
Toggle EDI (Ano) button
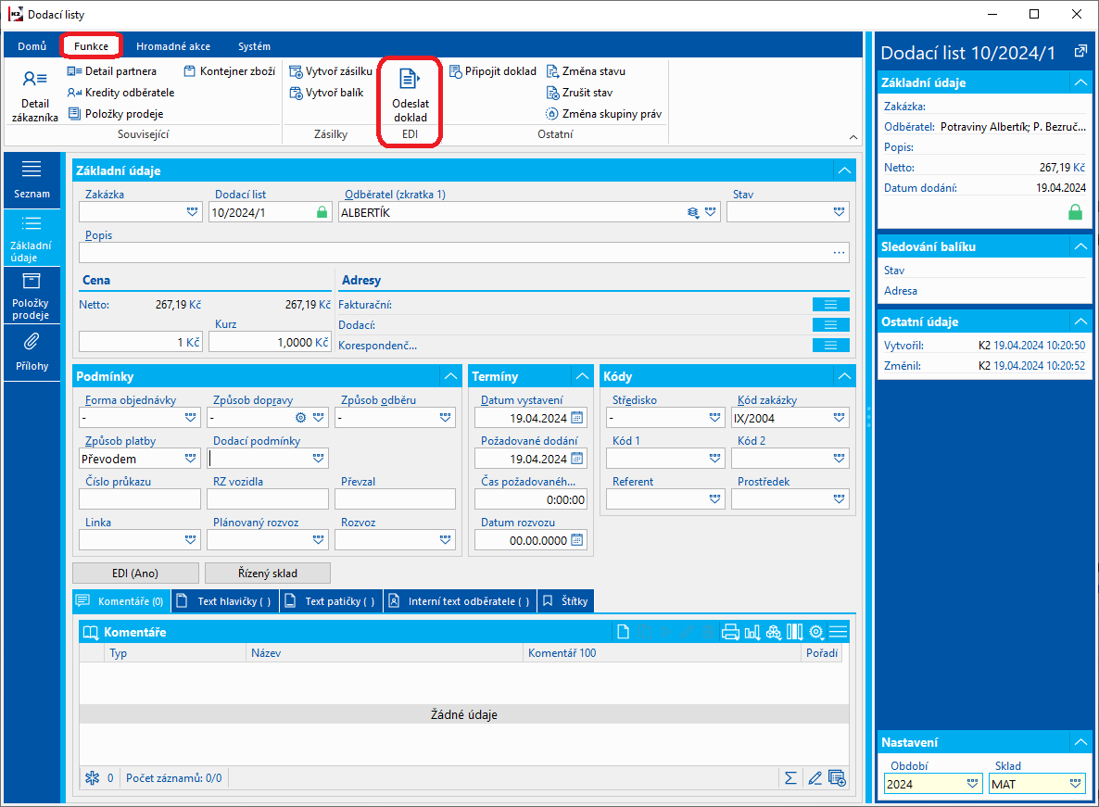(x=135, y=573)
